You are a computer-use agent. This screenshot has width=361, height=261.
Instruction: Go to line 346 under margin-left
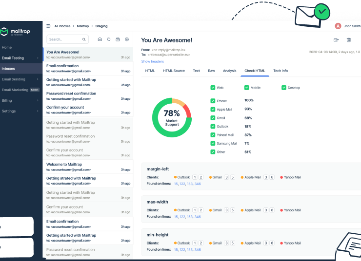point(198,184)
